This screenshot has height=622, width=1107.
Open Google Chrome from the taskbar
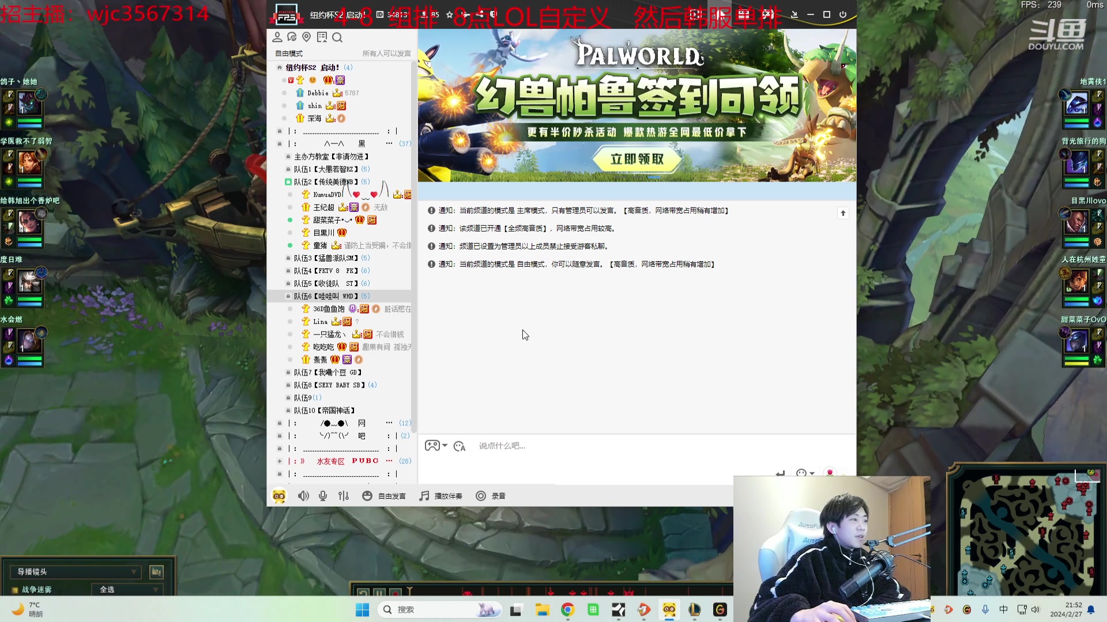pyautogui.click(x=567, y=610)
